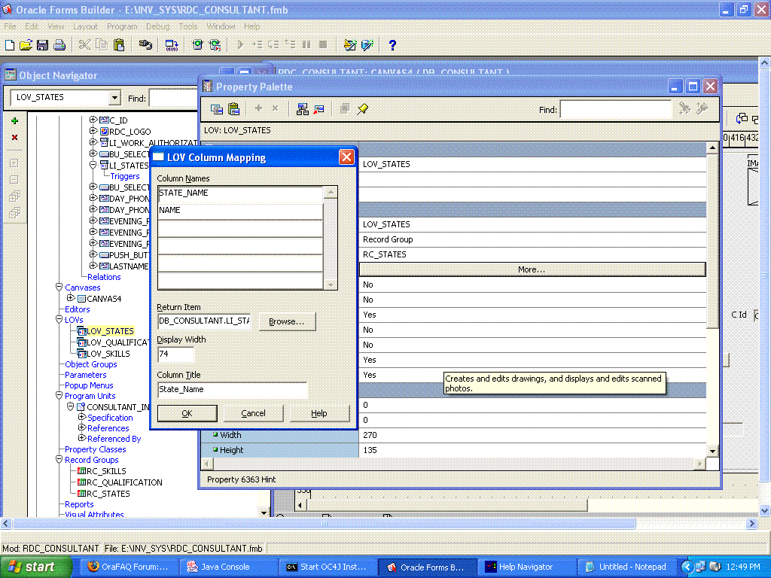Launch the Layout Wizard icon
The image size is (771, 578).
click(x=350, y=45)
